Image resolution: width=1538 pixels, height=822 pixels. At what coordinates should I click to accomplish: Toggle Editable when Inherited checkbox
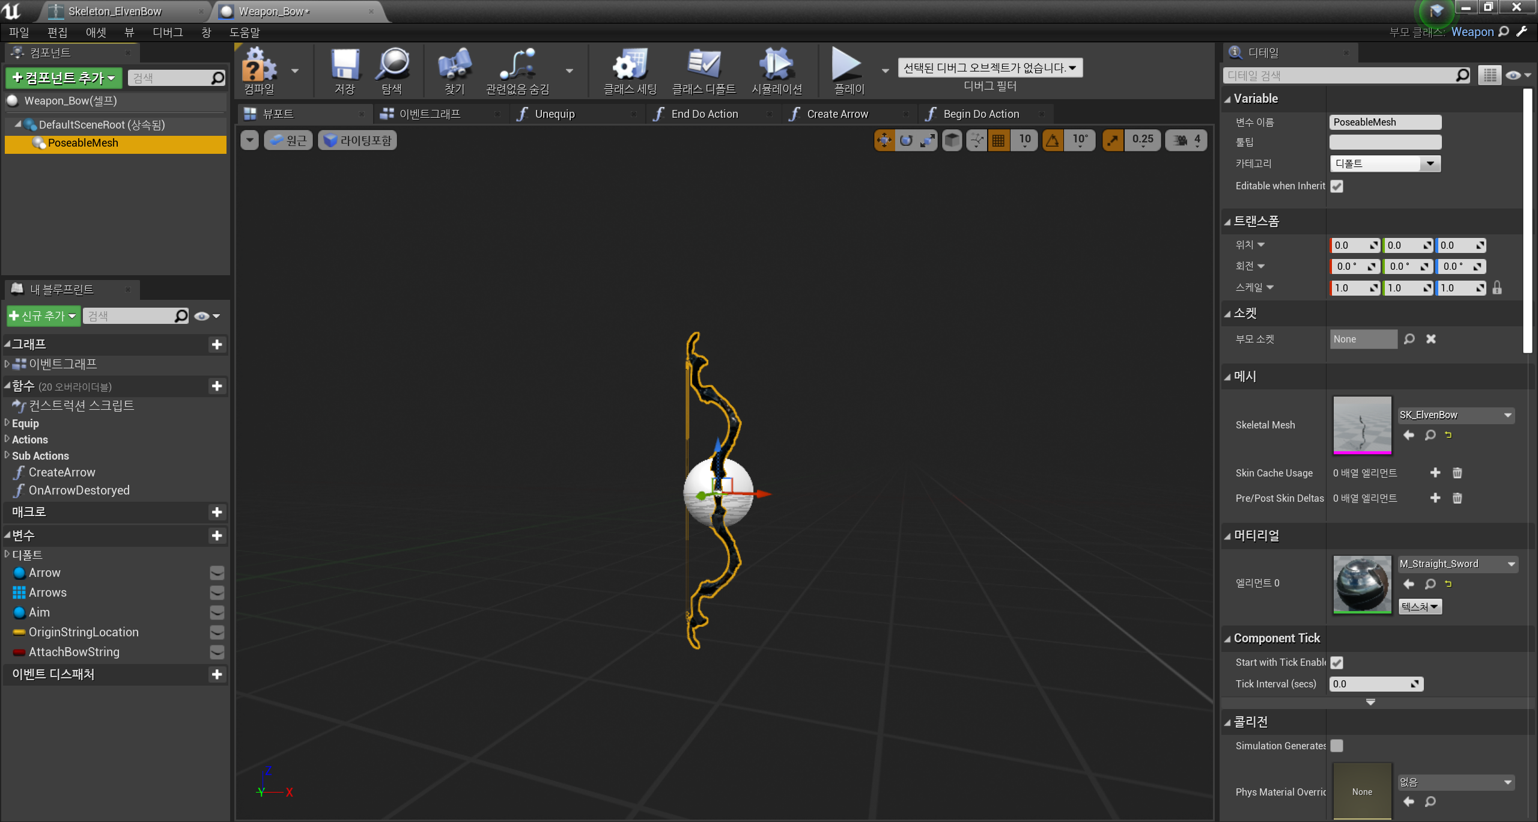click(1337, 186)
